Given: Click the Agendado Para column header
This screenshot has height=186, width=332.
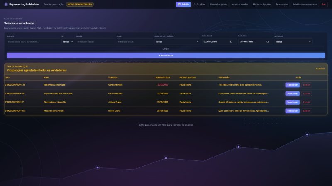Looking at the screenshot, I should tap(163, 77).
